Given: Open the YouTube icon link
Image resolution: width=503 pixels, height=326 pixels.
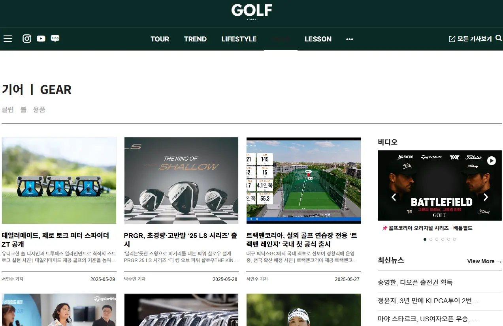Looking at the screenshot, I should click(x=41, y=39).
